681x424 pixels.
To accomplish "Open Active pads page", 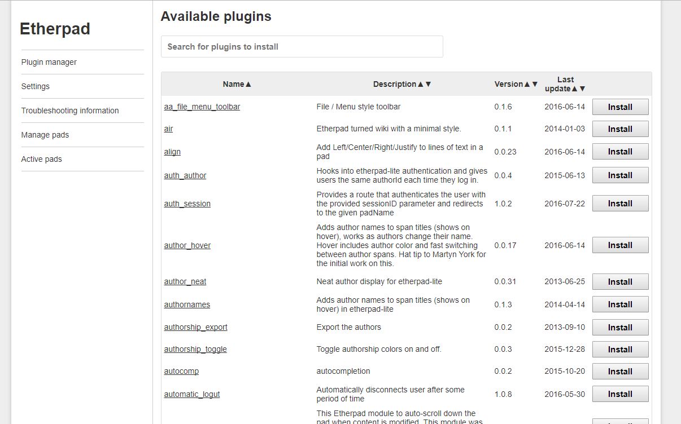I will [42, 159].
